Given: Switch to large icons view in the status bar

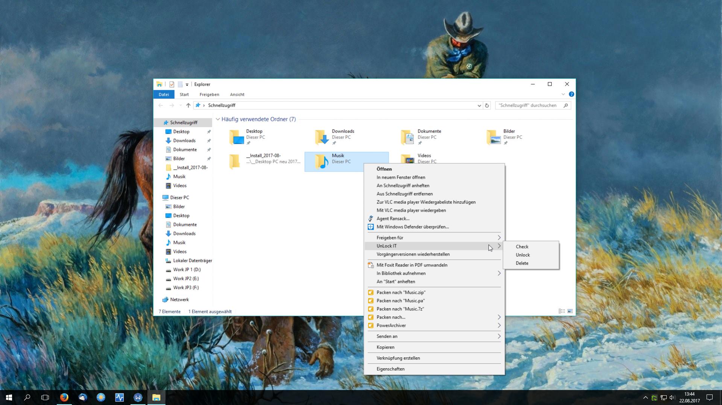Looking at the screenshot, I should pos(570,311).
